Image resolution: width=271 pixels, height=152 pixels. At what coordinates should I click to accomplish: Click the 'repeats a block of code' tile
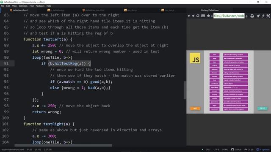click(235, 80)
